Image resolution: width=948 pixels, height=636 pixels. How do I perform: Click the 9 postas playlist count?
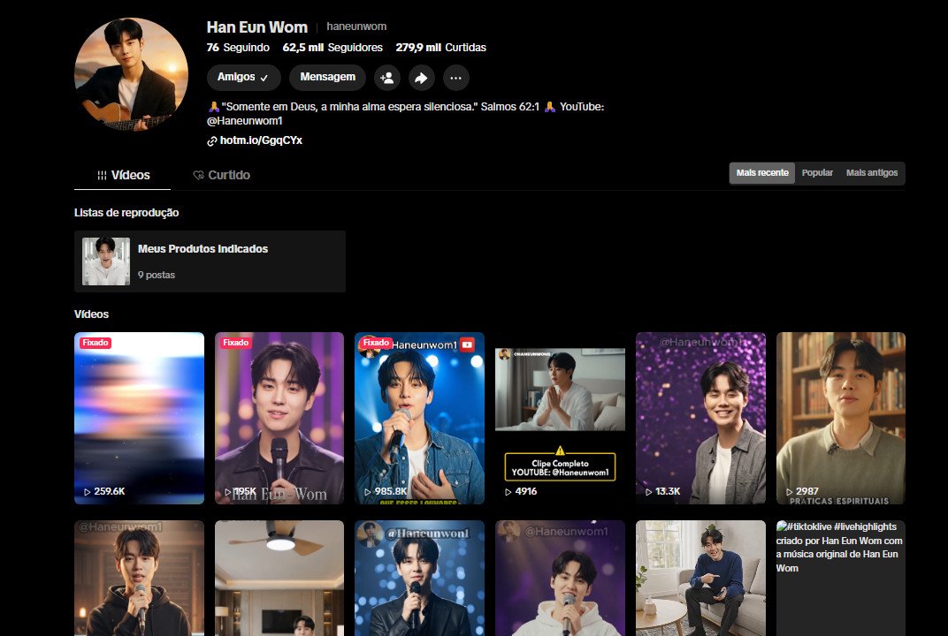(156, 275)
